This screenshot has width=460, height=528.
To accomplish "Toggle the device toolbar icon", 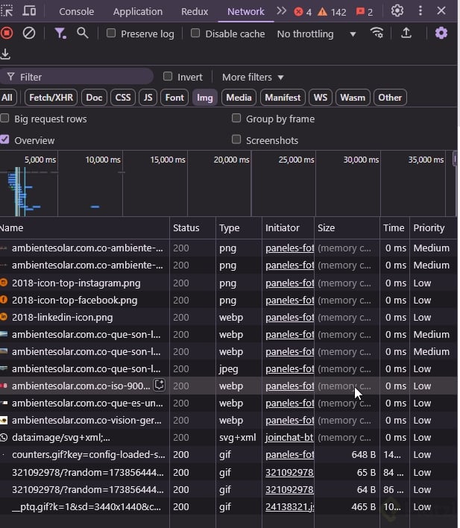I will (29, 11).
